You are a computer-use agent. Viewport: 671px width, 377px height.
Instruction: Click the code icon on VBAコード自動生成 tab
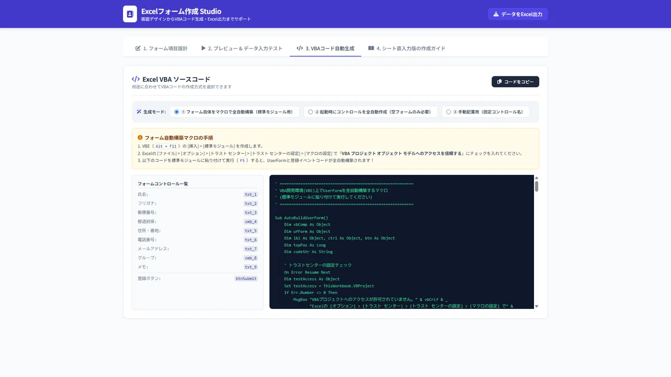[300, 49]
